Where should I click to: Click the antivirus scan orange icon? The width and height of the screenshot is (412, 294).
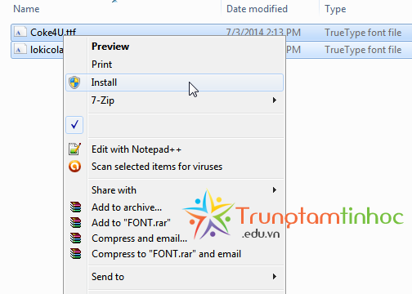(74, 166)
